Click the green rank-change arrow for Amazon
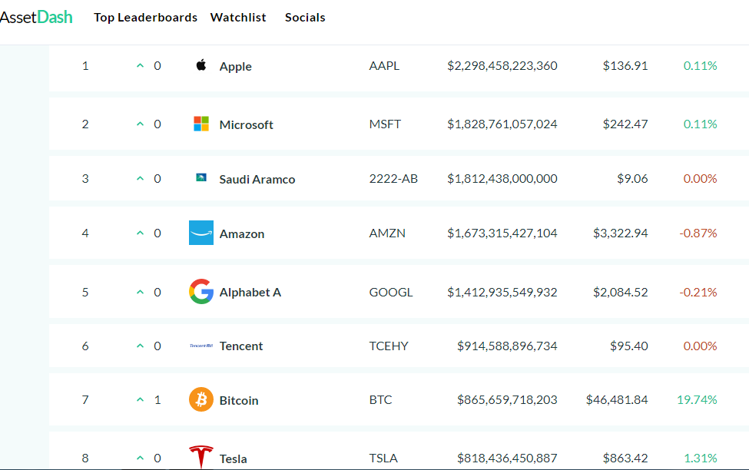 (x=140, y=233)
